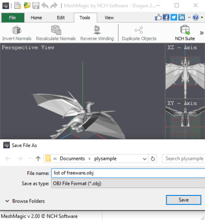The width and height of the screenshot is (205, 220).
Task: Click plysample in the address path
Action: (105, 159)
